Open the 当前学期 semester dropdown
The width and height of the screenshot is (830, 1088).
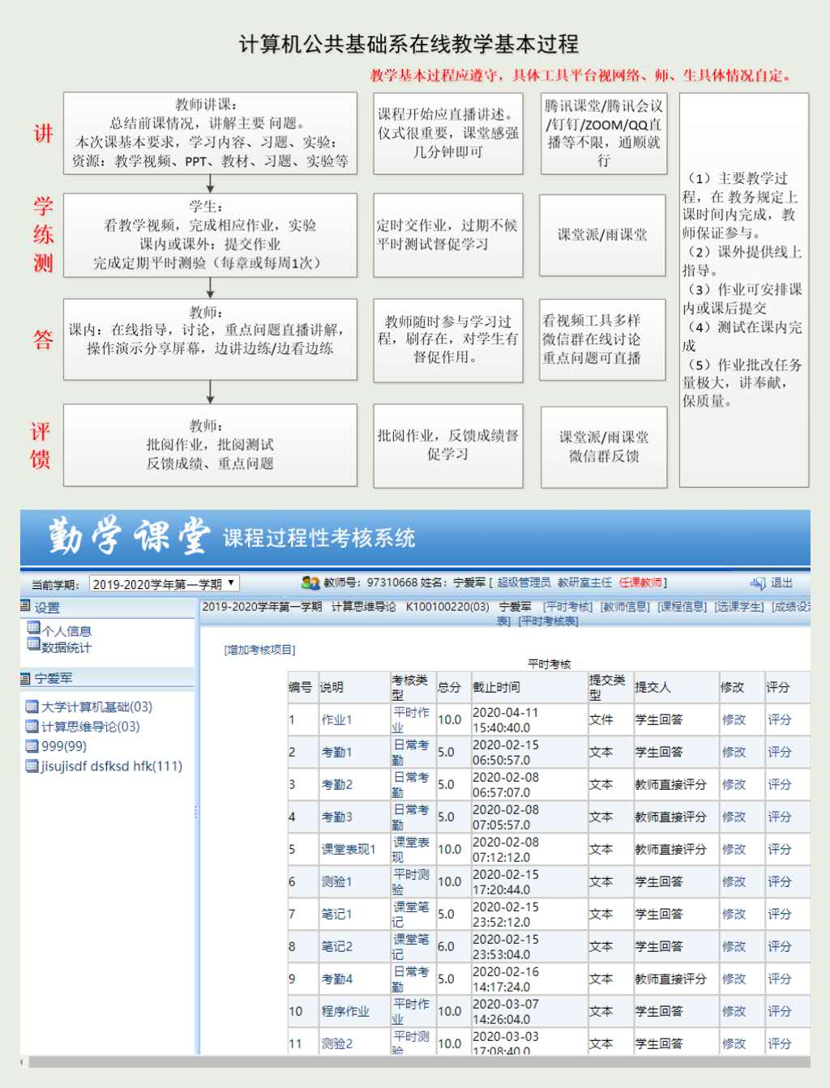pos(165,584)
